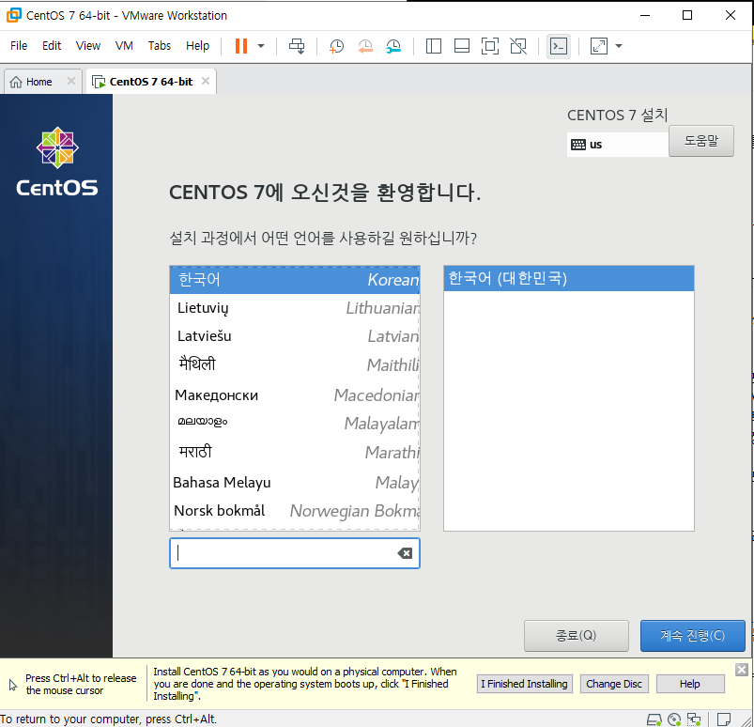The image size is (754, 727).
Task: Click the Help button in install bar
Action: [689, 684]
